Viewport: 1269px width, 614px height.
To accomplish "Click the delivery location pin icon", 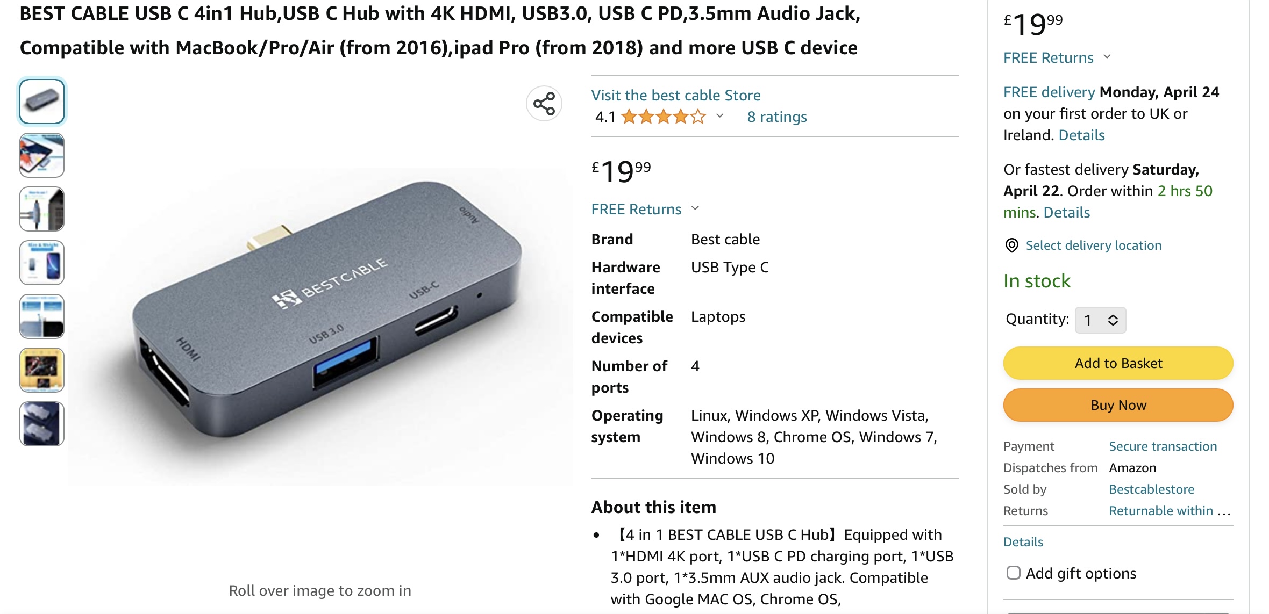I will [x=1011, y=245].
